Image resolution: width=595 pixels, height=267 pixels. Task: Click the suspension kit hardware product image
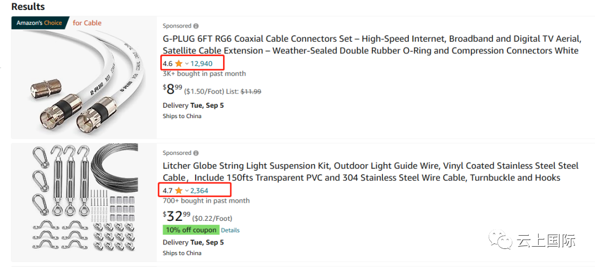point(84,201)
